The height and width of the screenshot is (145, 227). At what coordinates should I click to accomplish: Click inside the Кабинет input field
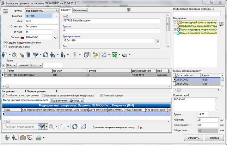(208, 120)
